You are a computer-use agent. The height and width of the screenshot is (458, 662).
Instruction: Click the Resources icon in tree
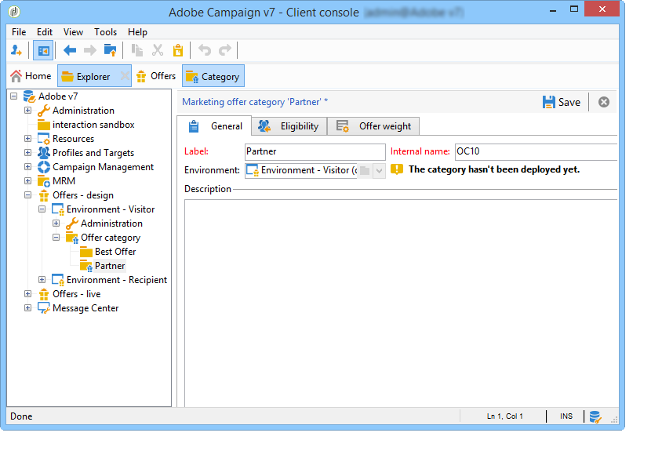click(x=44, y=139)
